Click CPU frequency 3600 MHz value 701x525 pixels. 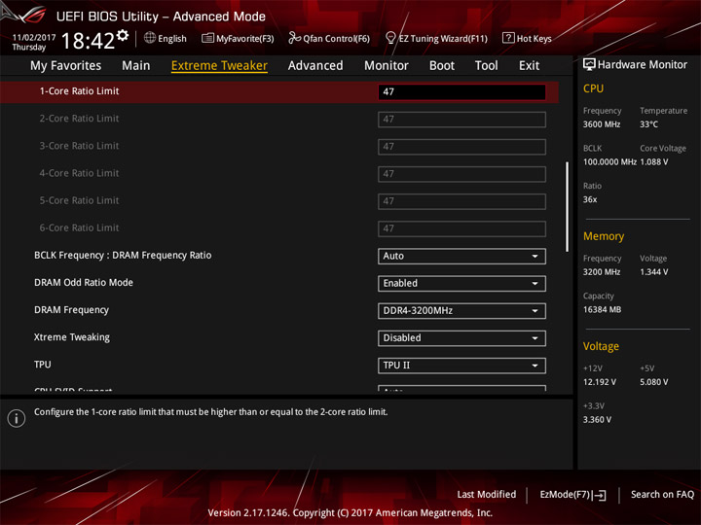(602, 124)
